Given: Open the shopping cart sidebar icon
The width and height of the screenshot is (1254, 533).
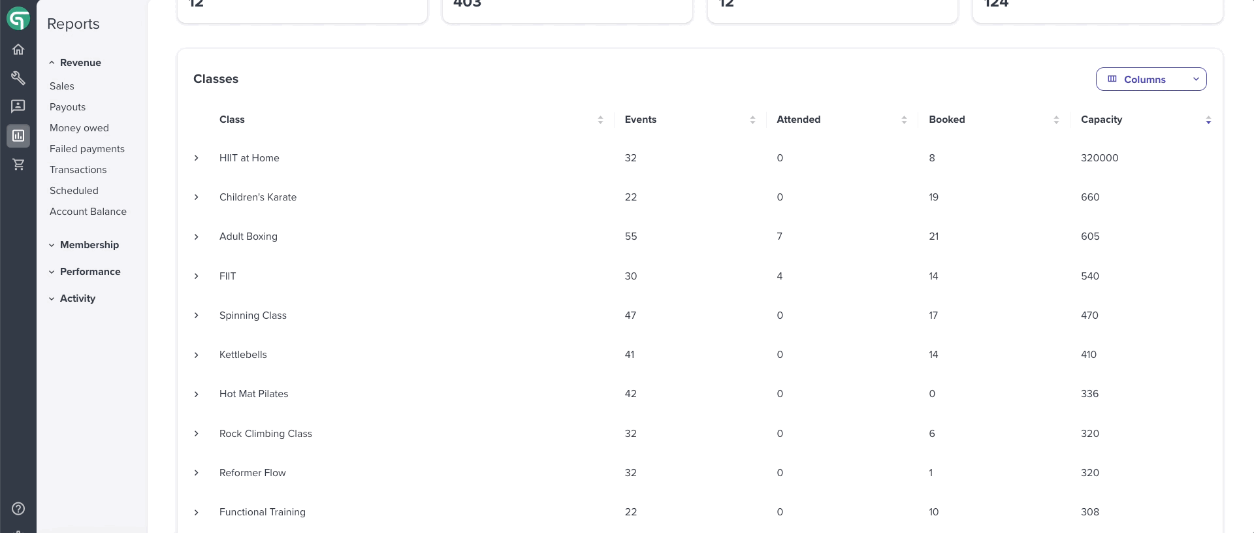Looking at the screenshot, I should point(18,165).
